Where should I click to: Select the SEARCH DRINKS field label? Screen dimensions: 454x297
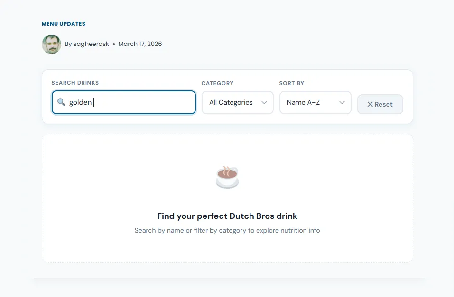[75, 82]
